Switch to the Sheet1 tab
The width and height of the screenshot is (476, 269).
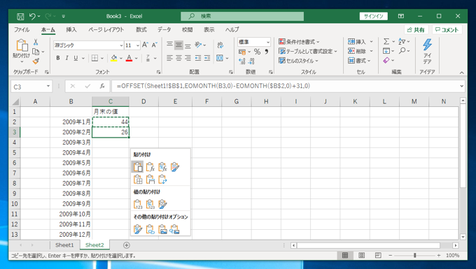coord(64,245)
